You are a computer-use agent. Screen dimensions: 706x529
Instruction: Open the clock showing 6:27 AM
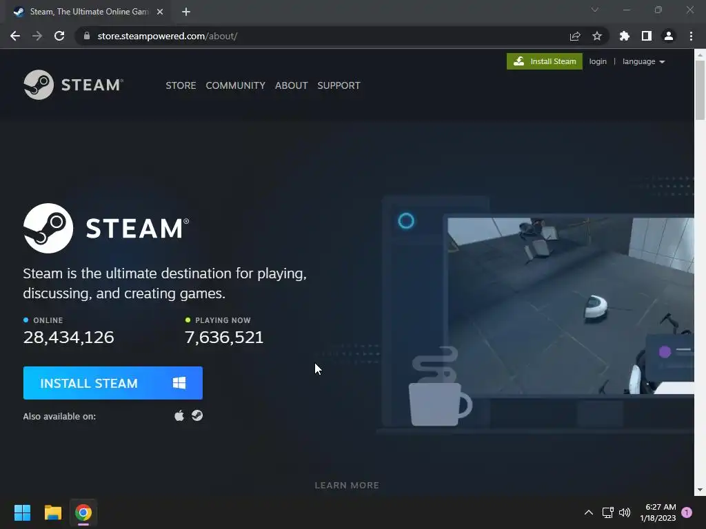(x=658, y=512)
